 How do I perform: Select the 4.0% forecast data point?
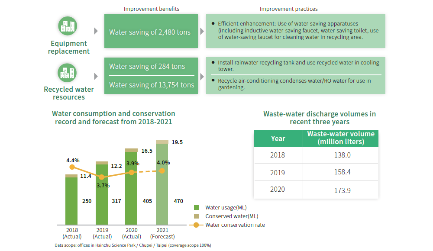coord(162,171)
